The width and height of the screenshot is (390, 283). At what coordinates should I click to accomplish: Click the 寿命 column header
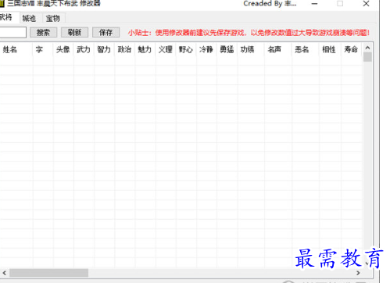(351, 49)
